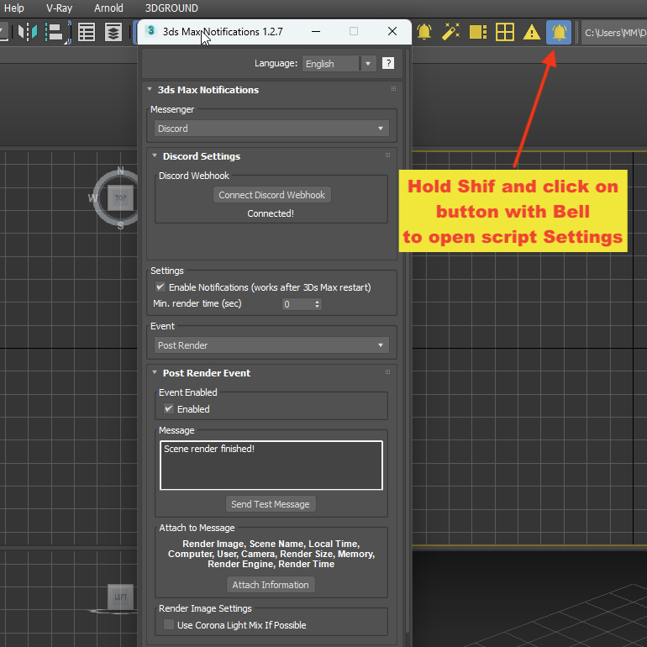
Task: Toggle Enable Notifications checkbox
Action: click(160, 287)
